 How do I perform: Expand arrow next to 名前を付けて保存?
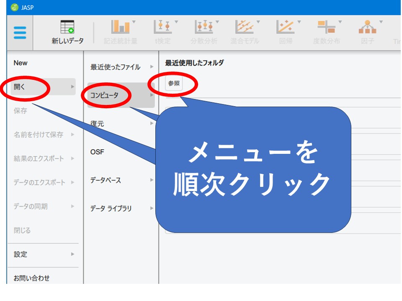(72, 134)
